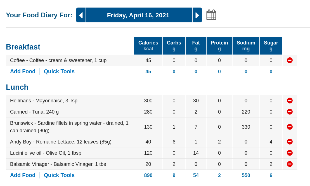Screen dimensions: 310x186
Task: Remove the Coffee cream & sweetener entry
Action: pos(290,60)
